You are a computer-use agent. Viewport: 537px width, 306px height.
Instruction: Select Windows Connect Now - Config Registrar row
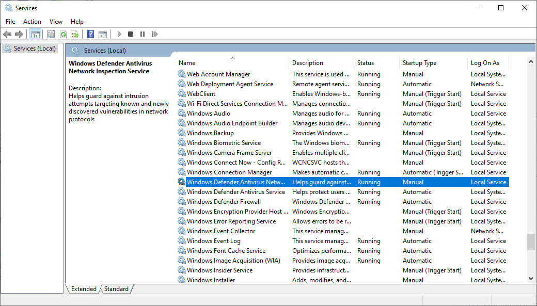(343, 162)
